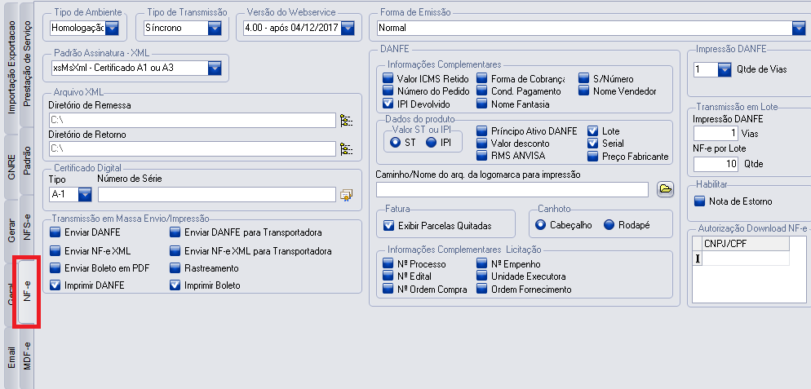
Task: Switch to the MDF-e tab
Action: [x=28, y=356]
